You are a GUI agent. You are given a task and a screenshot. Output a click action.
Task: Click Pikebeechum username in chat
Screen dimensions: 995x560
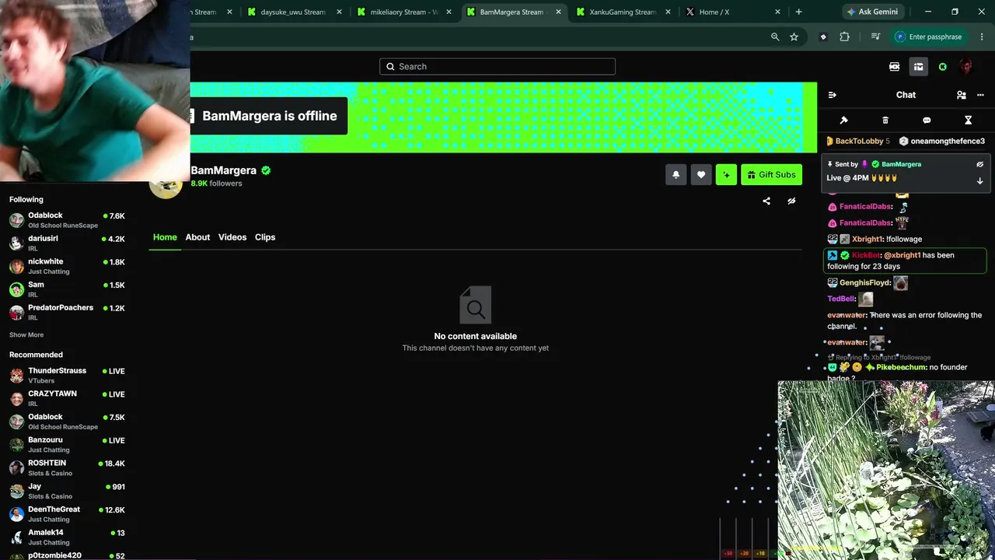pos(902,367)
